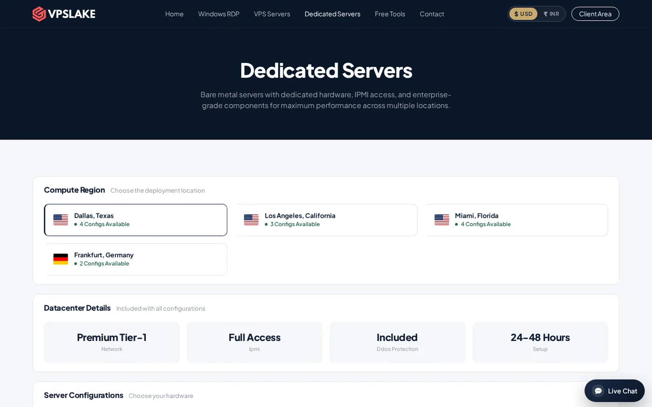Screen dimensions: 652x407
Task: Click the Datacenter Details heading
Action: (x=77, y=308)
